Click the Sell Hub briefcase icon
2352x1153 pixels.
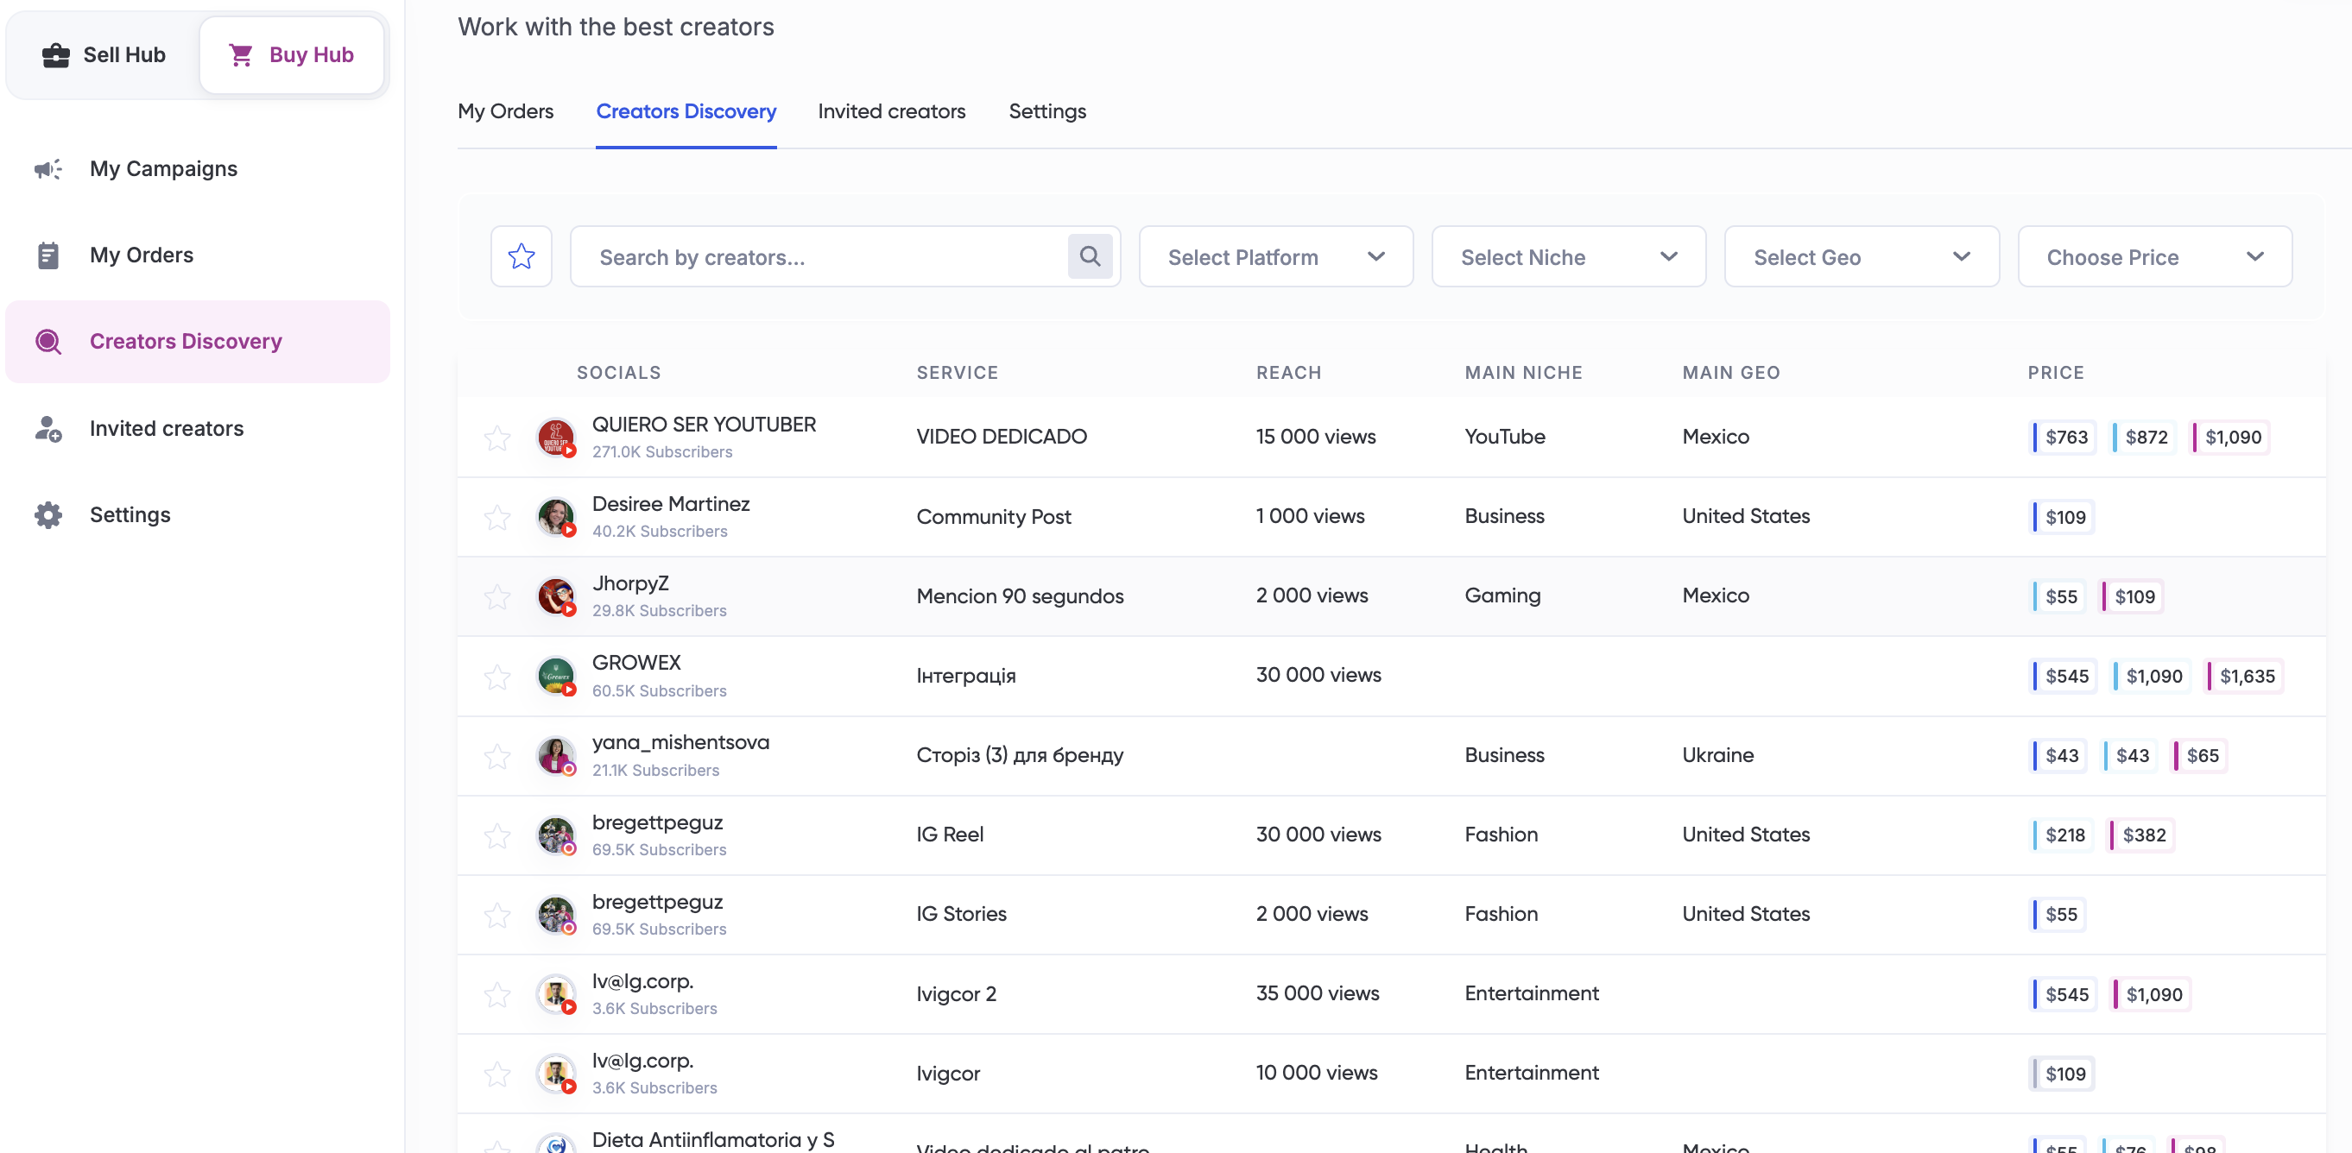56,54
